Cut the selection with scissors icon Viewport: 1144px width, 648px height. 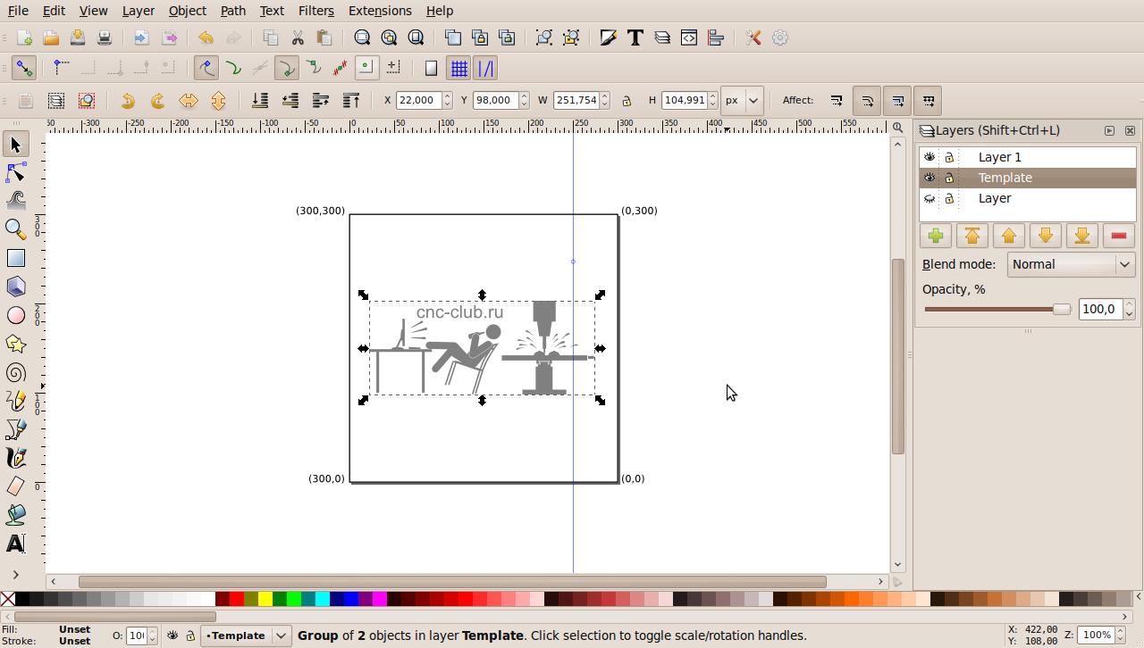pos(298,37)
